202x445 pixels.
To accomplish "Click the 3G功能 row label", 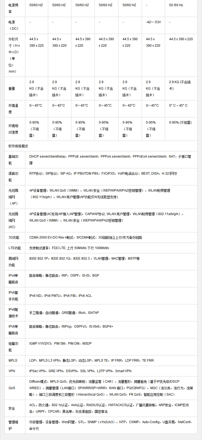I will 14,237.
